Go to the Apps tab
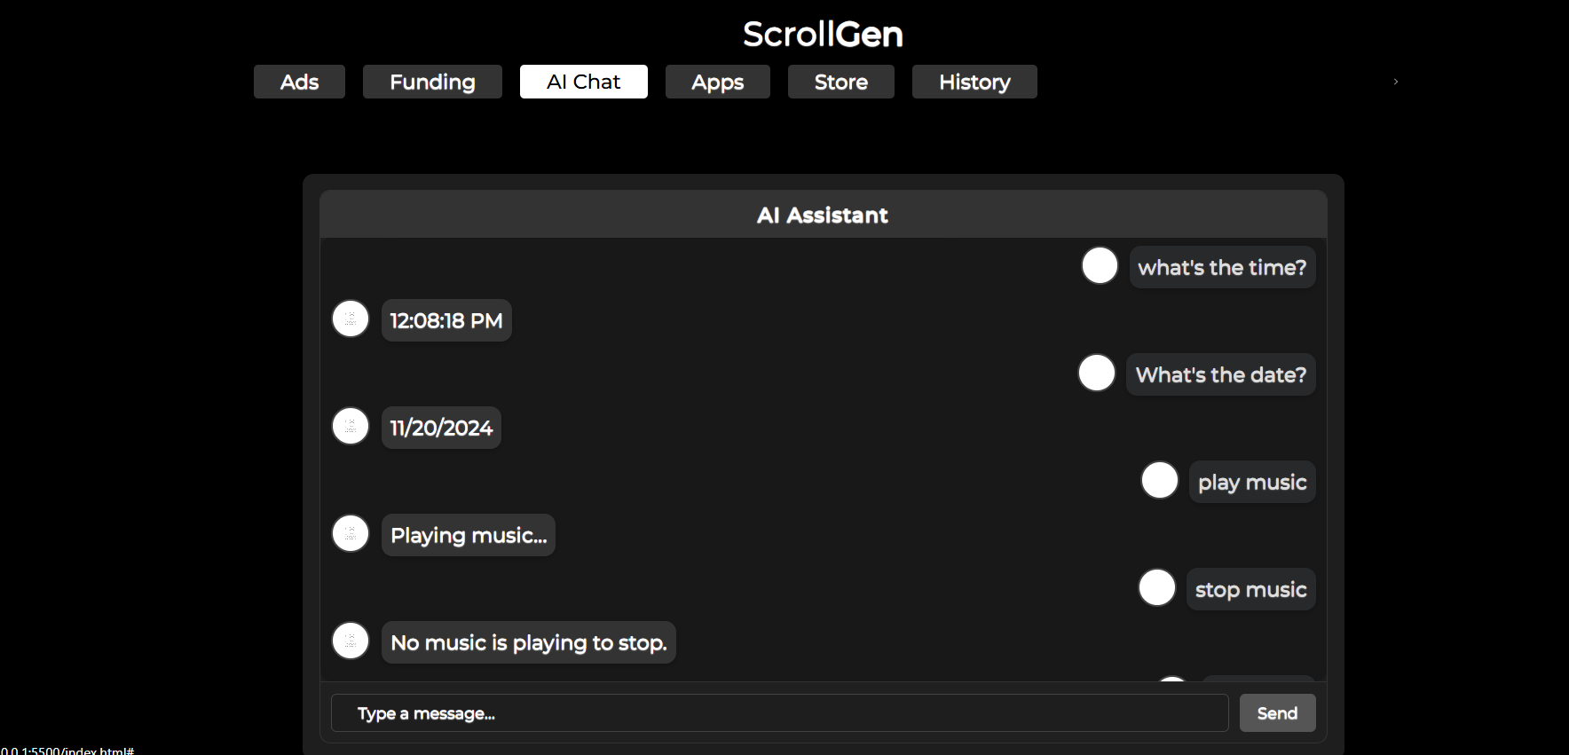1569x755 pixels. (x=717, y=82)
